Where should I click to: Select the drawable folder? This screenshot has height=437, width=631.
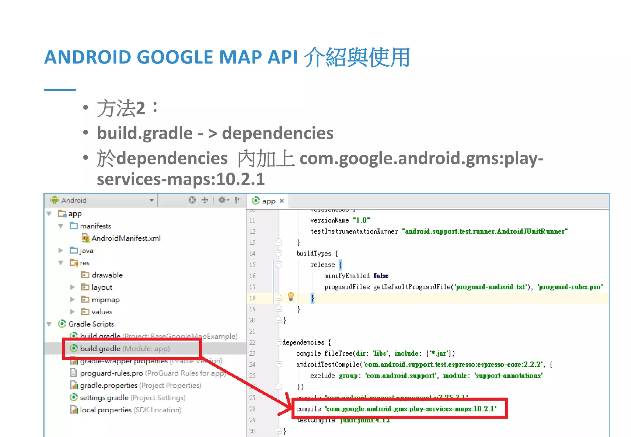[x=107, y=275]
